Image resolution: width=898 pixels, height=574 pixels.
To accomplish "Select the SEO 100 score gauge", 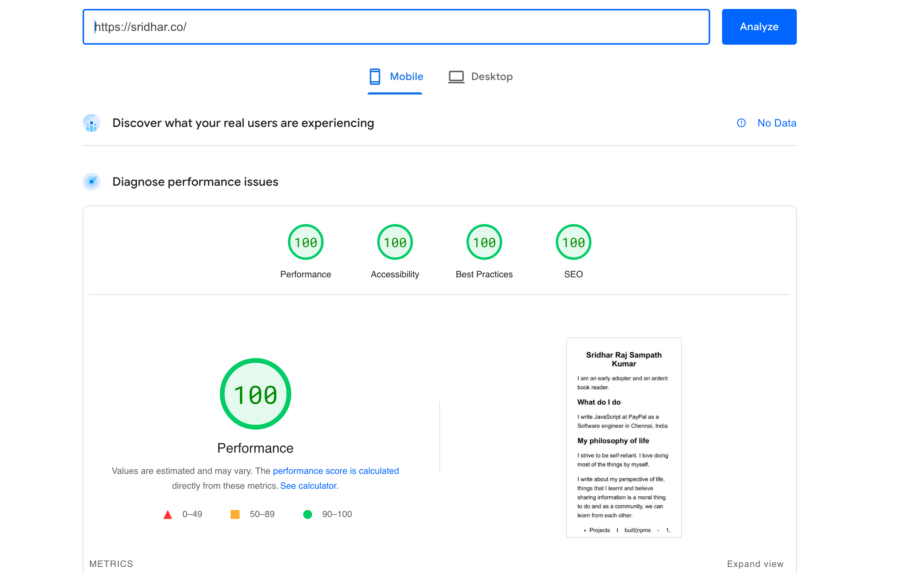I will click(x=574, y=243).
